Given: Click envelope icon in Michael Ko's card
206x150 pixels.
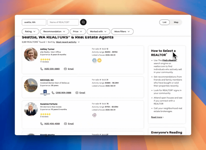Looking at the screenshot, I should 77,93.
